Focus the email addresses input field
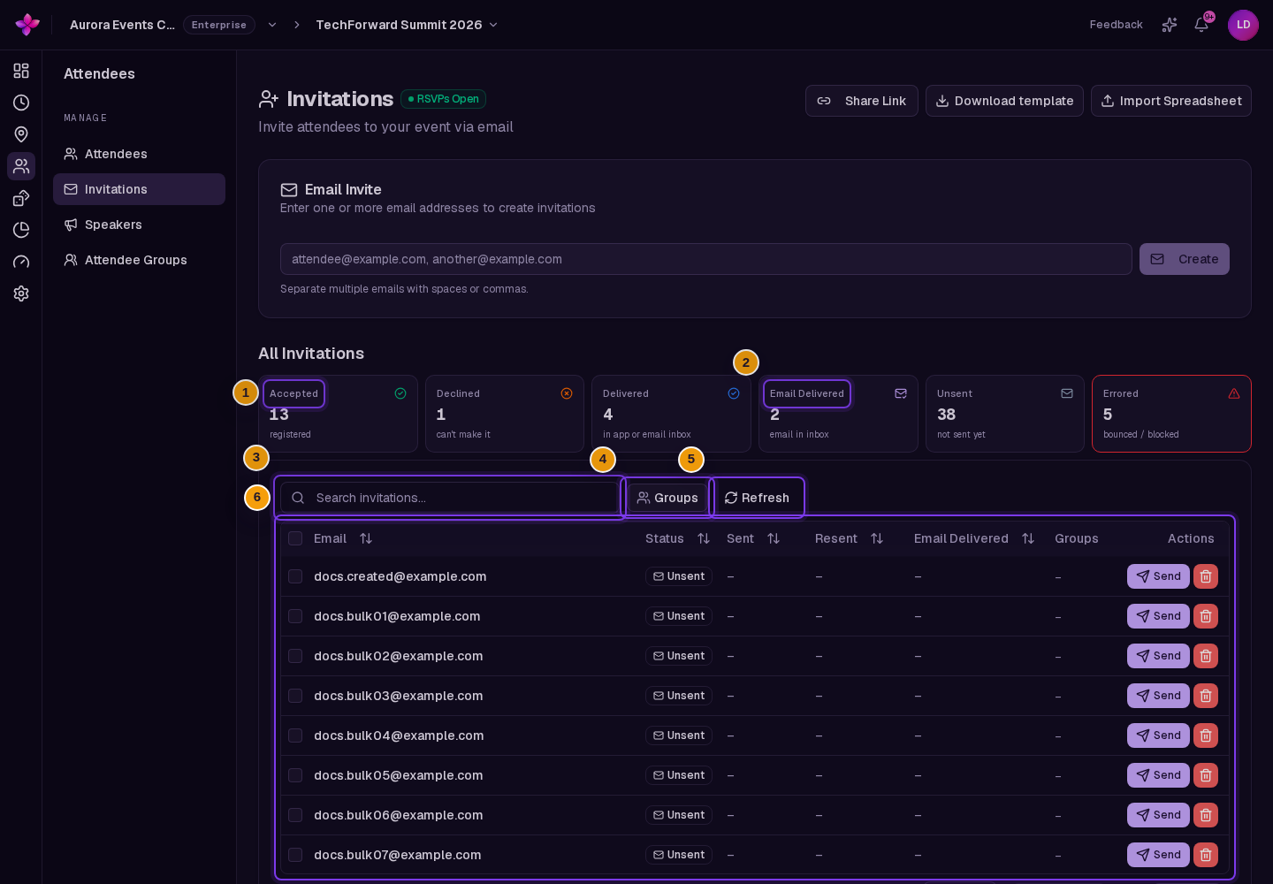The width and height of the screenshot is (1273, 884). (x=706, y=259)
